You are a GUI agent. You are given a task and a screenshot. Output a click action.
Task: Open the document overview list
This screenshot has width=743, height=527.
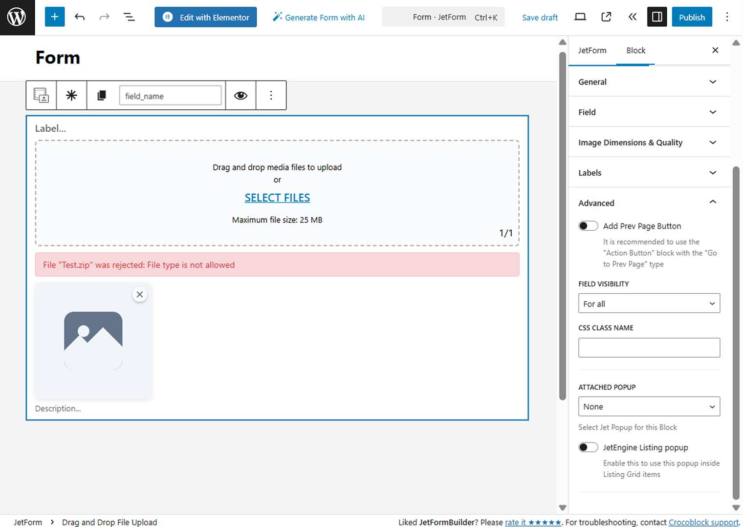click(x=129, y=17)
